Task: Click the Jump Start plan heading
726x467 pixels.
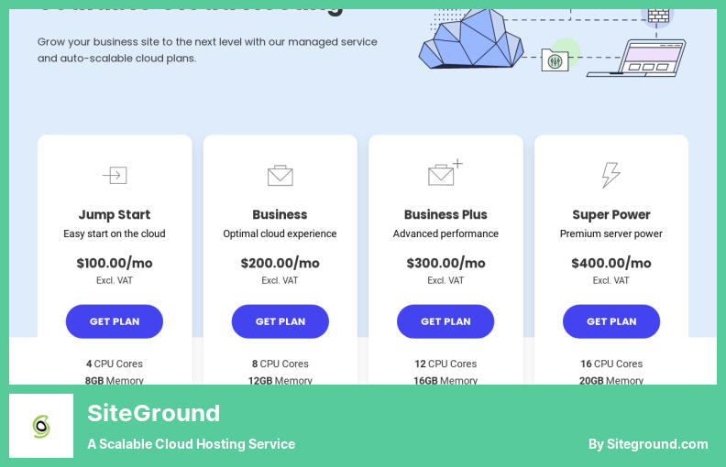Action: click(115, 214)
